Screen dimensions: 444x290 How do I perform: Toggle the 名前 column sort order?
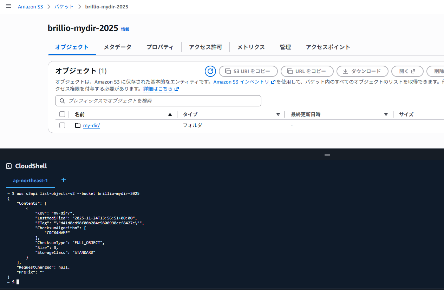click(x=170, y=114)
